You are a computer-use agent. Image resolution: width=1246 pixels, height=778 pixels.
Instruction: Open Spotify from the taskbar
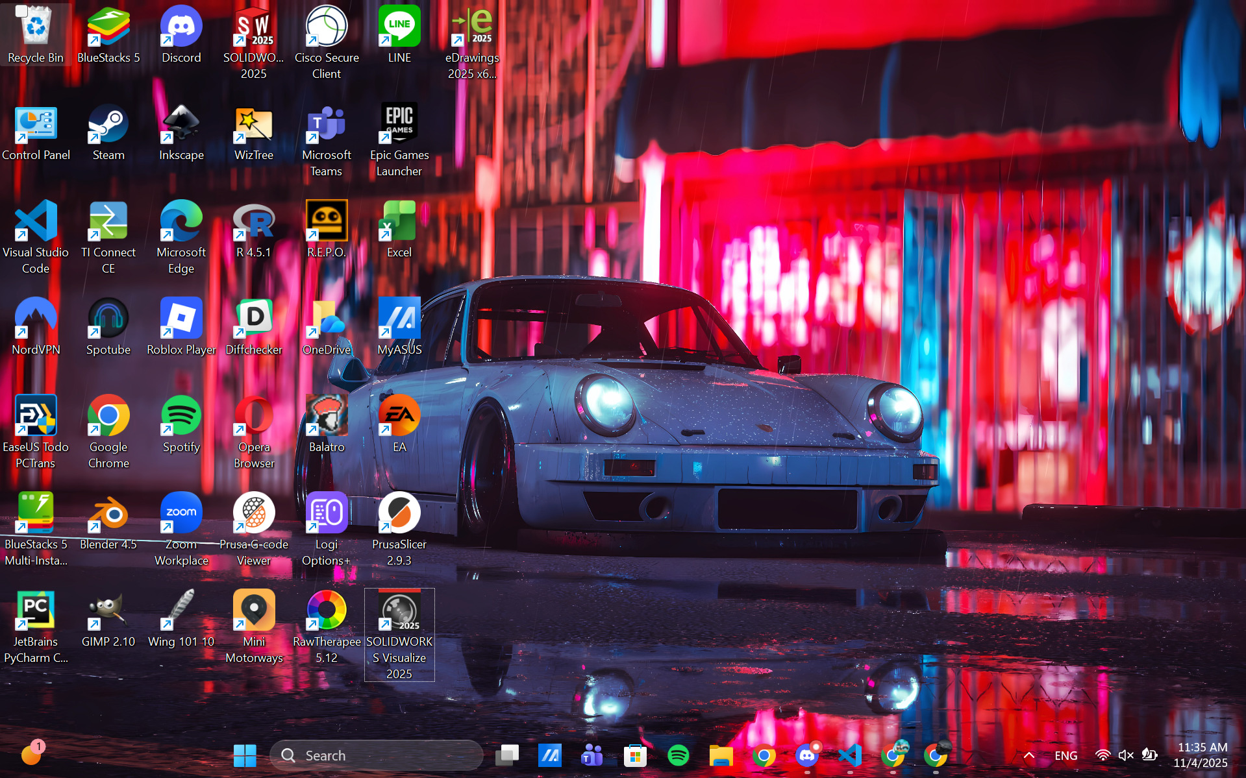678,755
